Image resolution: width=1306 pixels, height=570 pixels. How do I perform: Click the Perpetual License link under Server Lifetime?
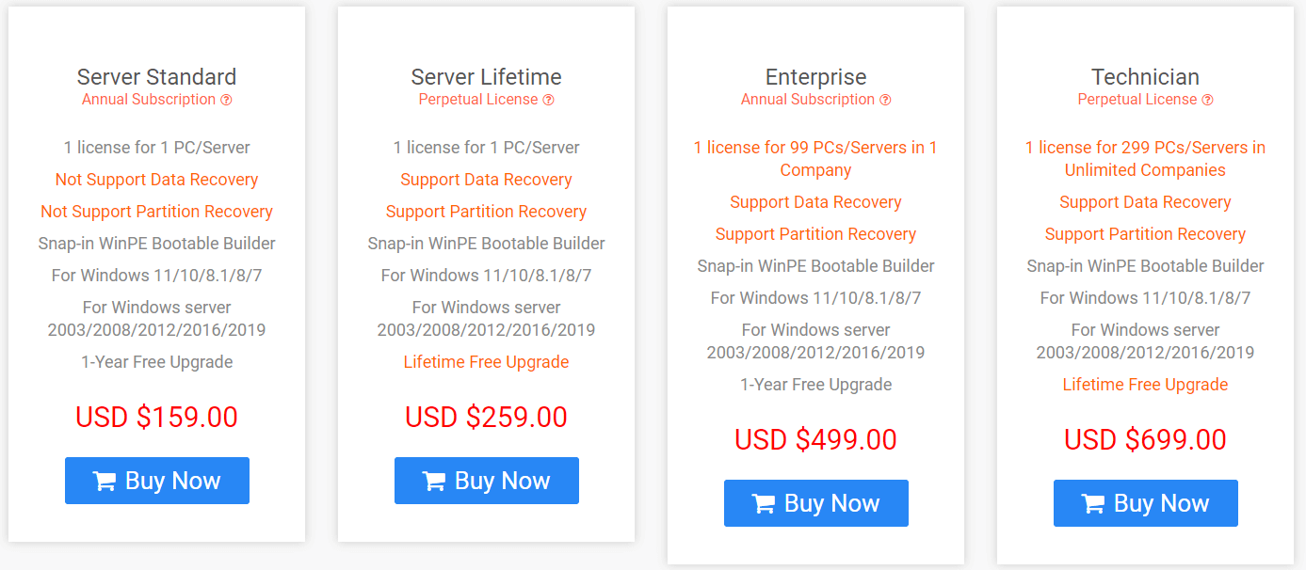pyautogui.click(x=478, y=100)
